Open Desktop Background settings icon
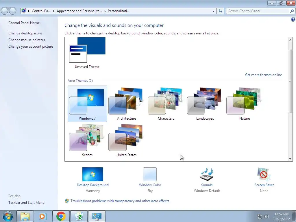Image resolution: width=296 pixels, height=222 pixels. 93,174
